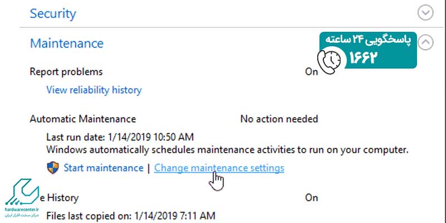Image resolution: width=446 pixels, height=223 pixels.
Task: Click the Last run date text
Action: pos(120,137)
